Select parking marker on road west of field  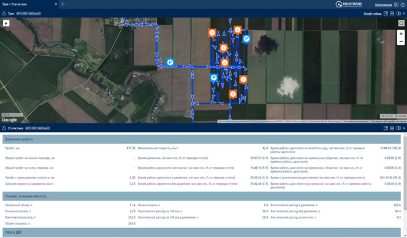point(170,63)
